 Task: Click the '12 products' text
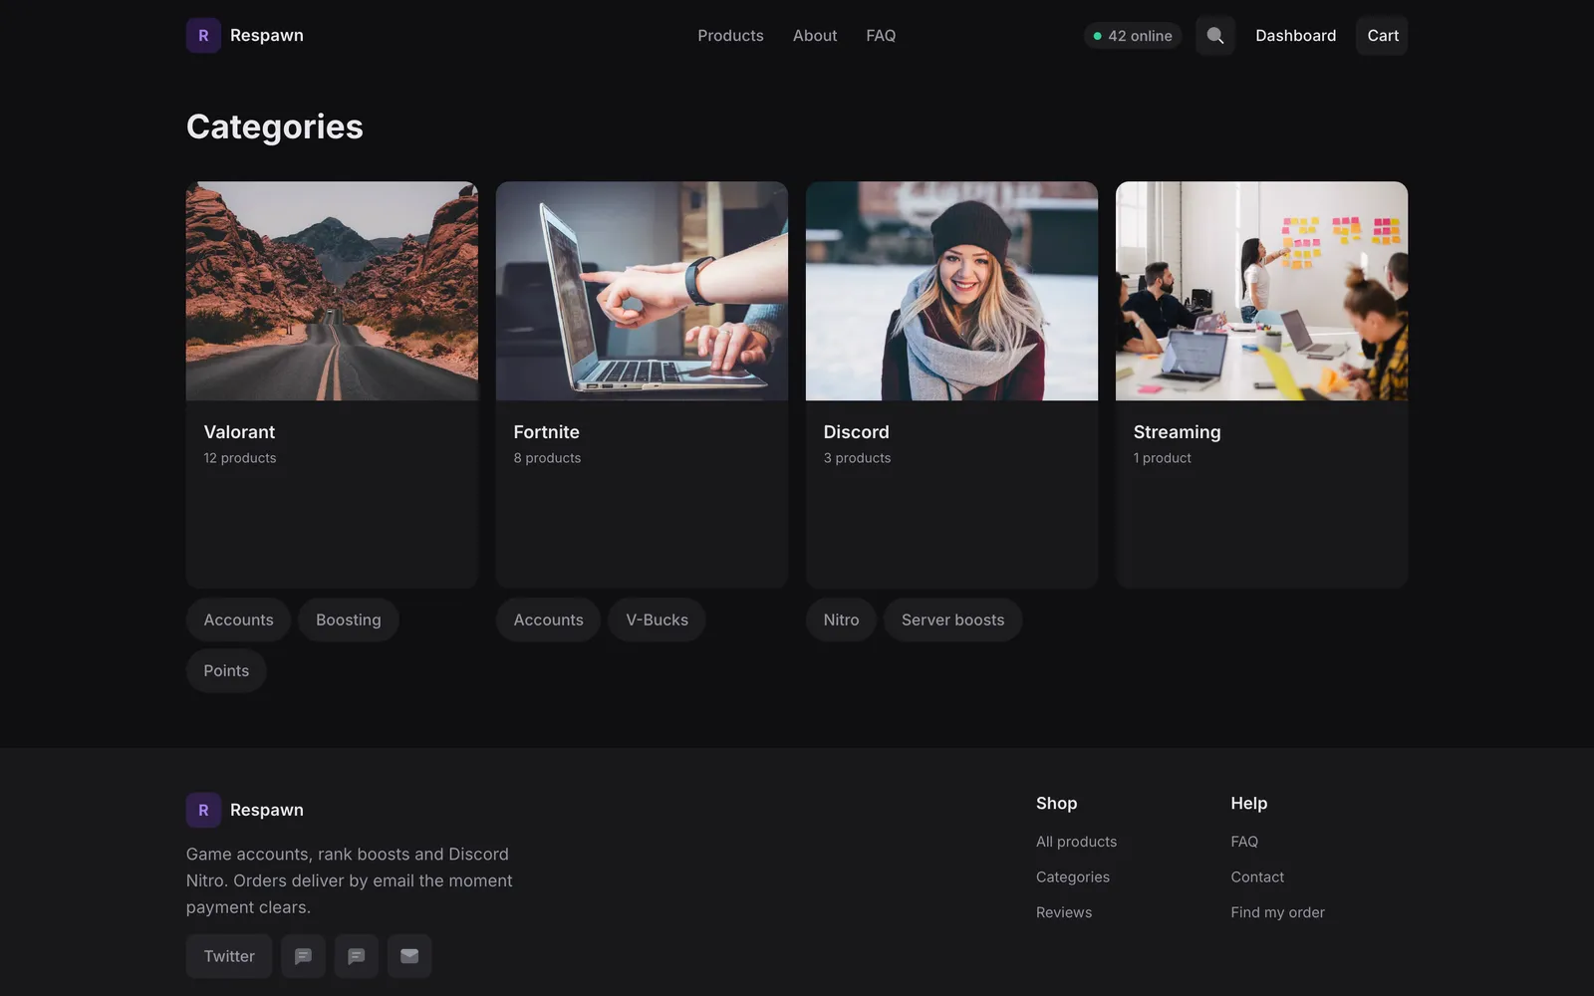(x=240, y=458)
